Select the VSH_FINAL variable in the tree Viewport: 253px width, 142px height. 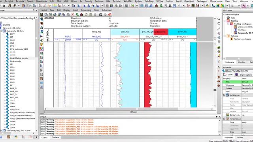pyautogui.click(x=15, y=110)
